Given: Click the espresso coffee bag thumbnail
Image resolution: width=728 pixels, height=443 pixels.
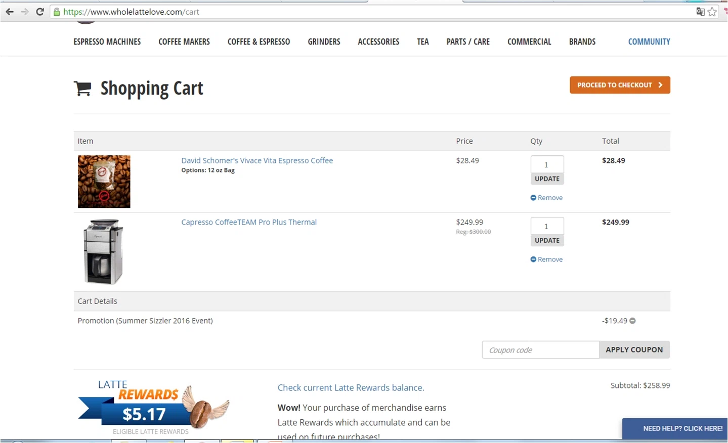Looking at the screenshot, I should 104,182.
